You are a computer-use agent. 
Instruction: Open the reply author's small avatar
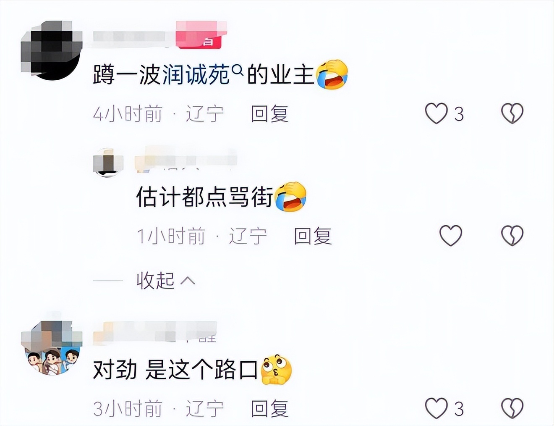[108, 162]
